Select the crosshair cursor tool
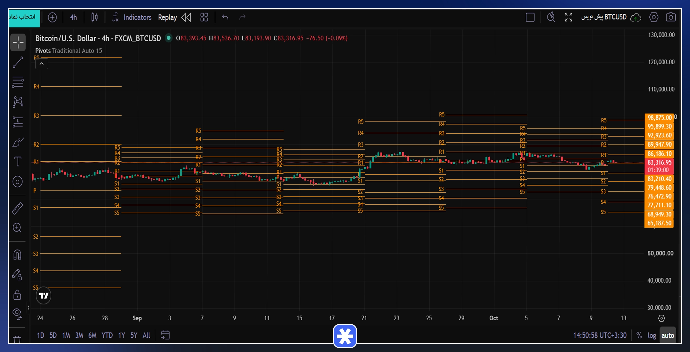The width and height of the screenshot is (690, 352). [18, 42]
